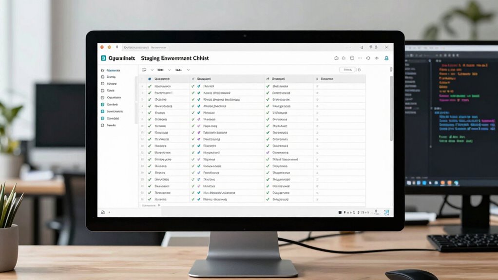Open the first sidebar item with a teal icon

109,104
